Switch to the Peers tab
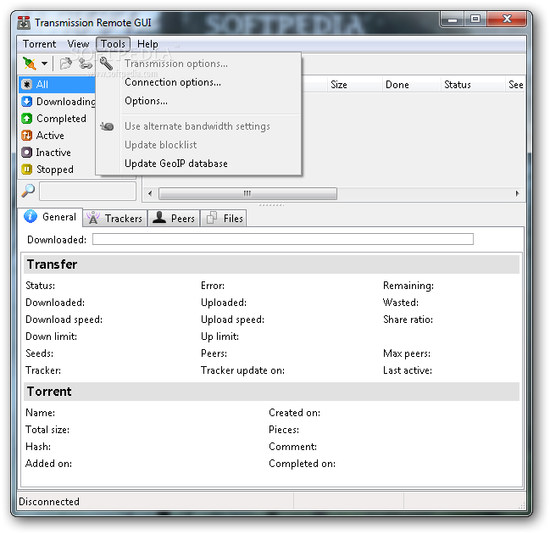 174,218
